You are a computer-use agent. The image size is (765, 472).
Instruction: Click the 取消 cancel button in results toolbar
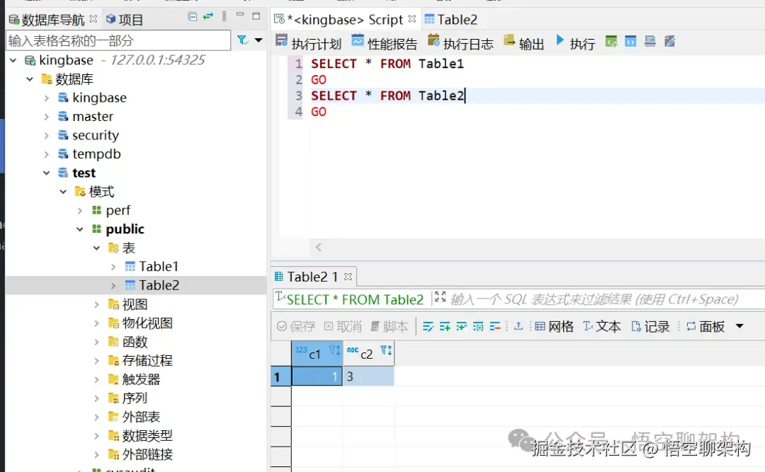click(x=343, y=326)
